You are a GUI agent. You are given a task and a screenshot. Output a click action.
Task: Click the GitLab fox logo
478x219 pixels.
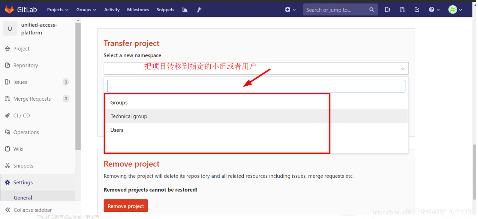(x=9, y=9)
